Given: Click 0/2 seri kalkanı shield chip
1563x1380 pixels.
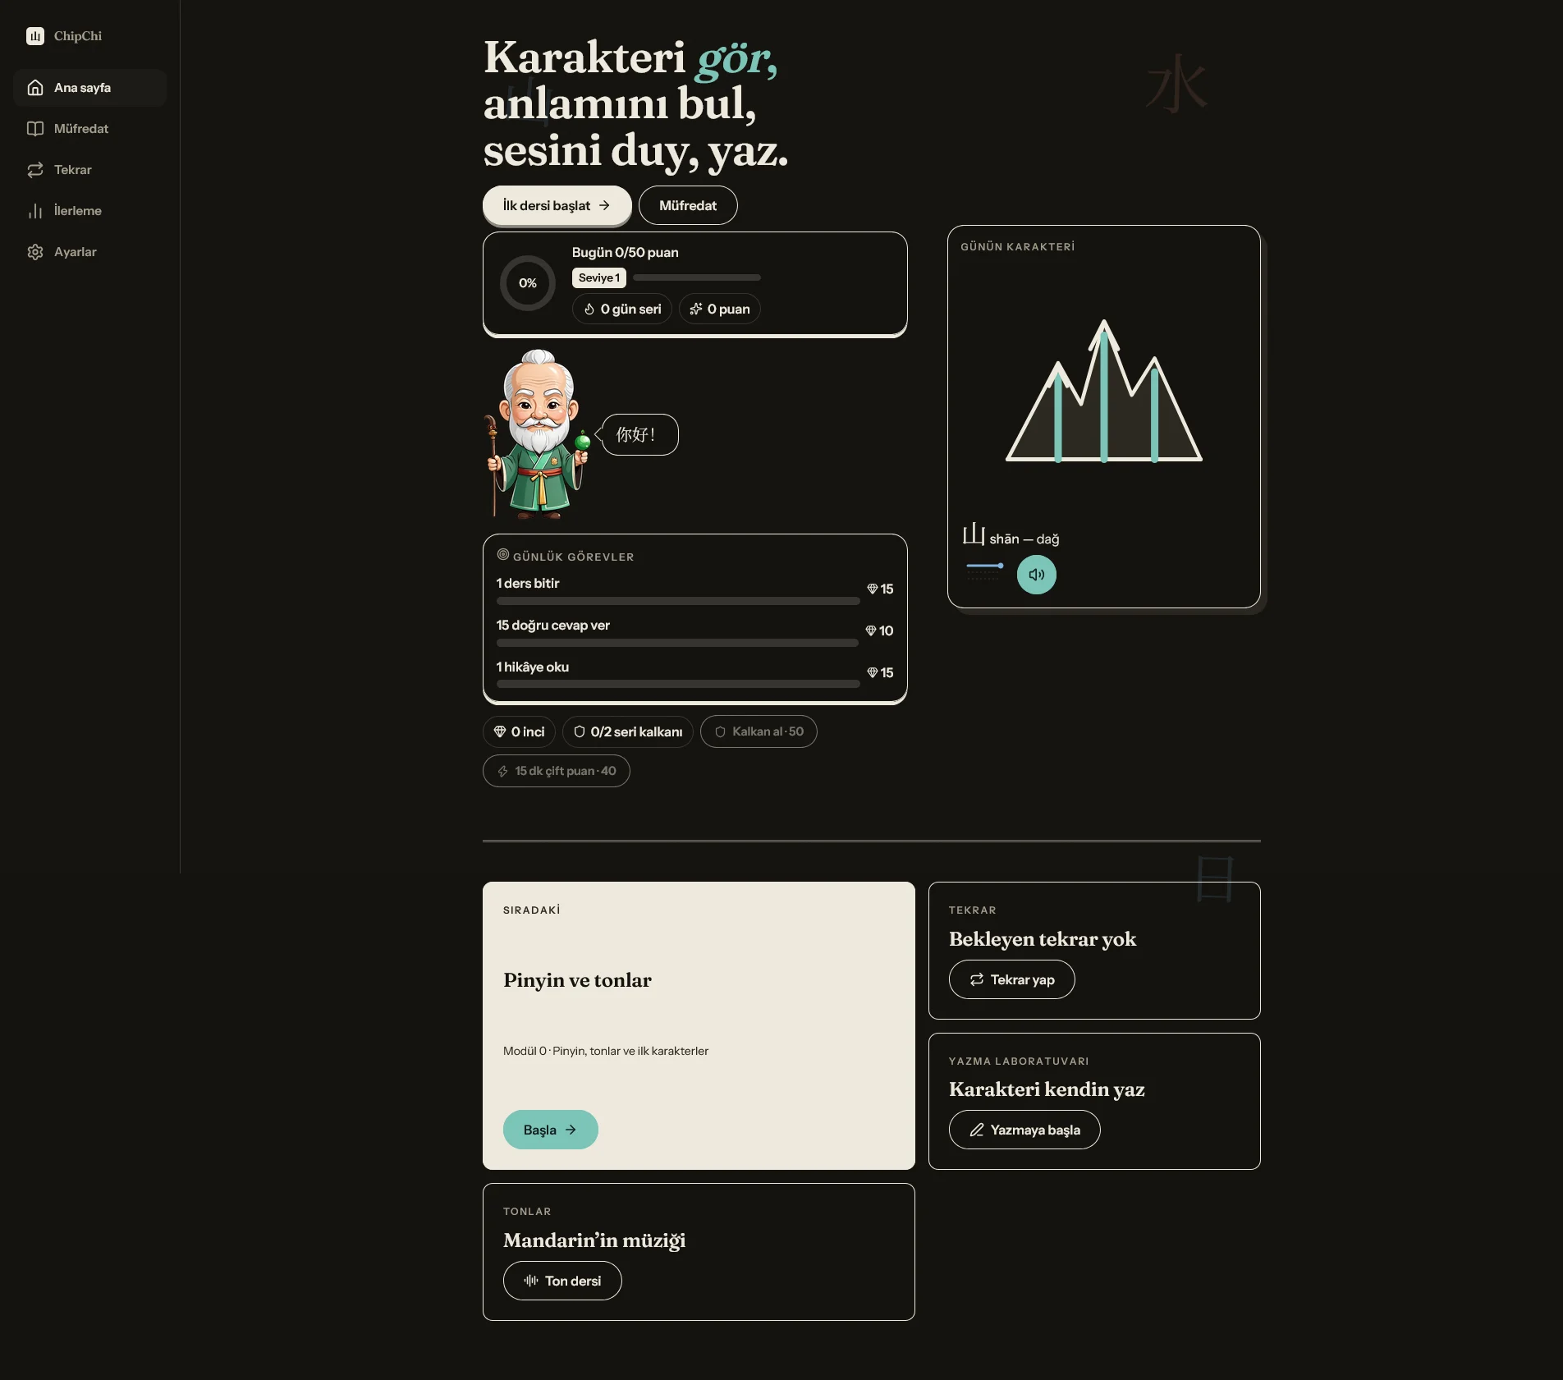Looking at the screenshot, I should (628, 731).
